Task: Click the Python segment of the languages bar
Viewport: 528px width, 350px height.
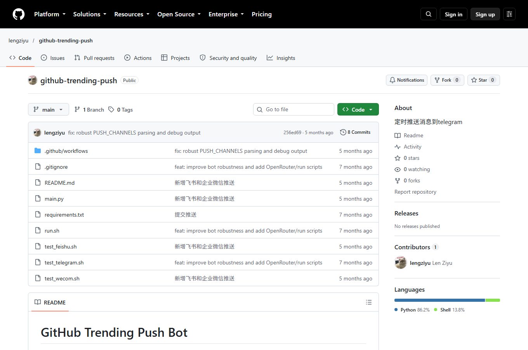Action: click(439, 300)
